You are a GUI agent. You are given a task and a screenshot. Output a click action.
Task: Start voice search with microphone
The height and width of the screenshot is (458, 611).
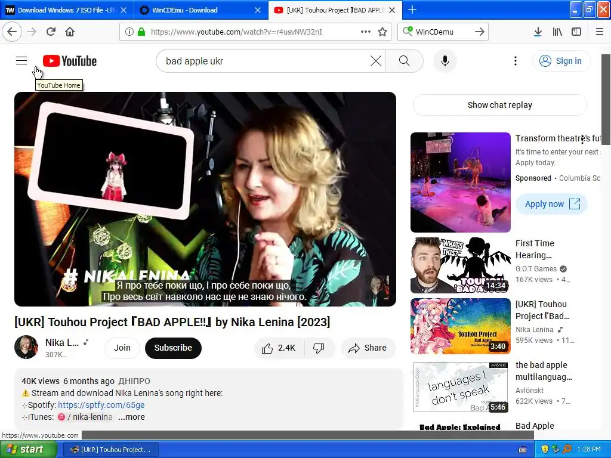[x=445, y=61]
